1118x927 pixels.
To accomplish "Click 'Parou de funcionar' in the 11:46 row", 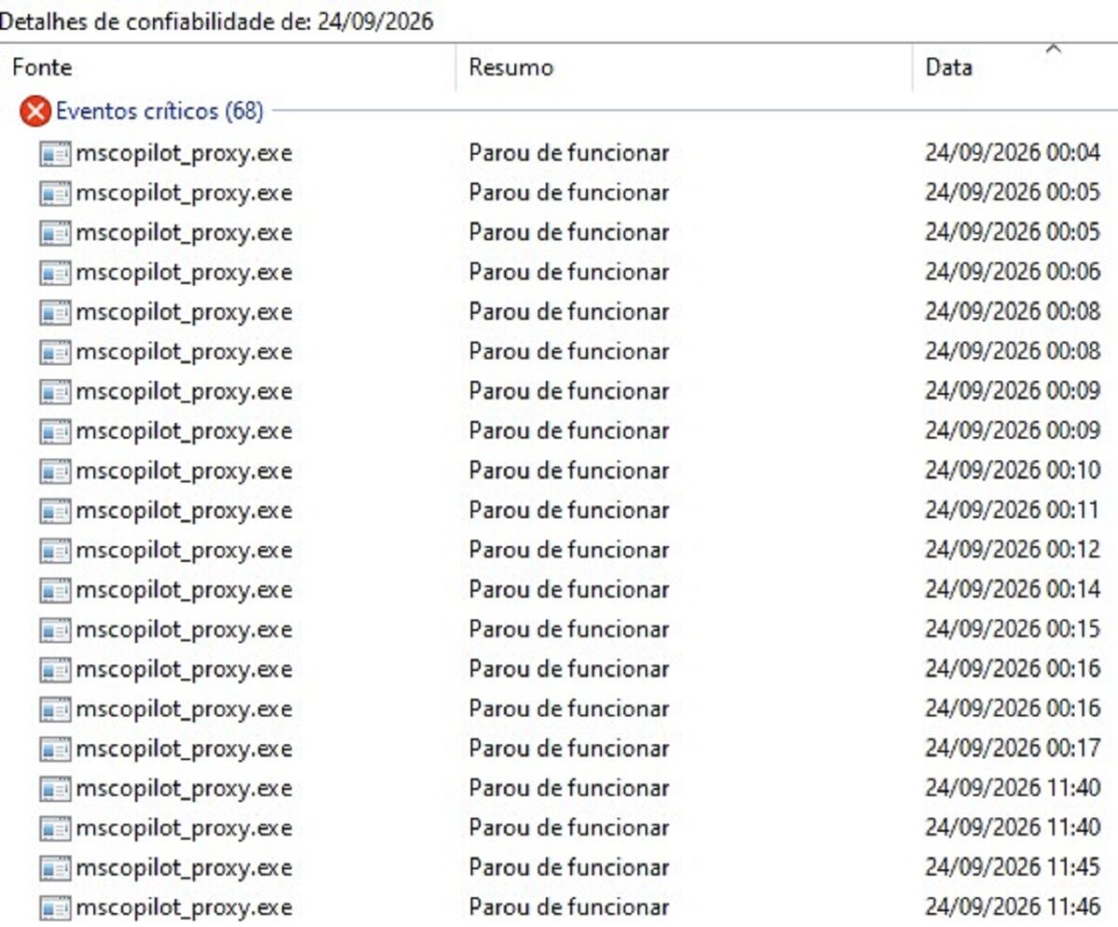I will coord(568,907).
